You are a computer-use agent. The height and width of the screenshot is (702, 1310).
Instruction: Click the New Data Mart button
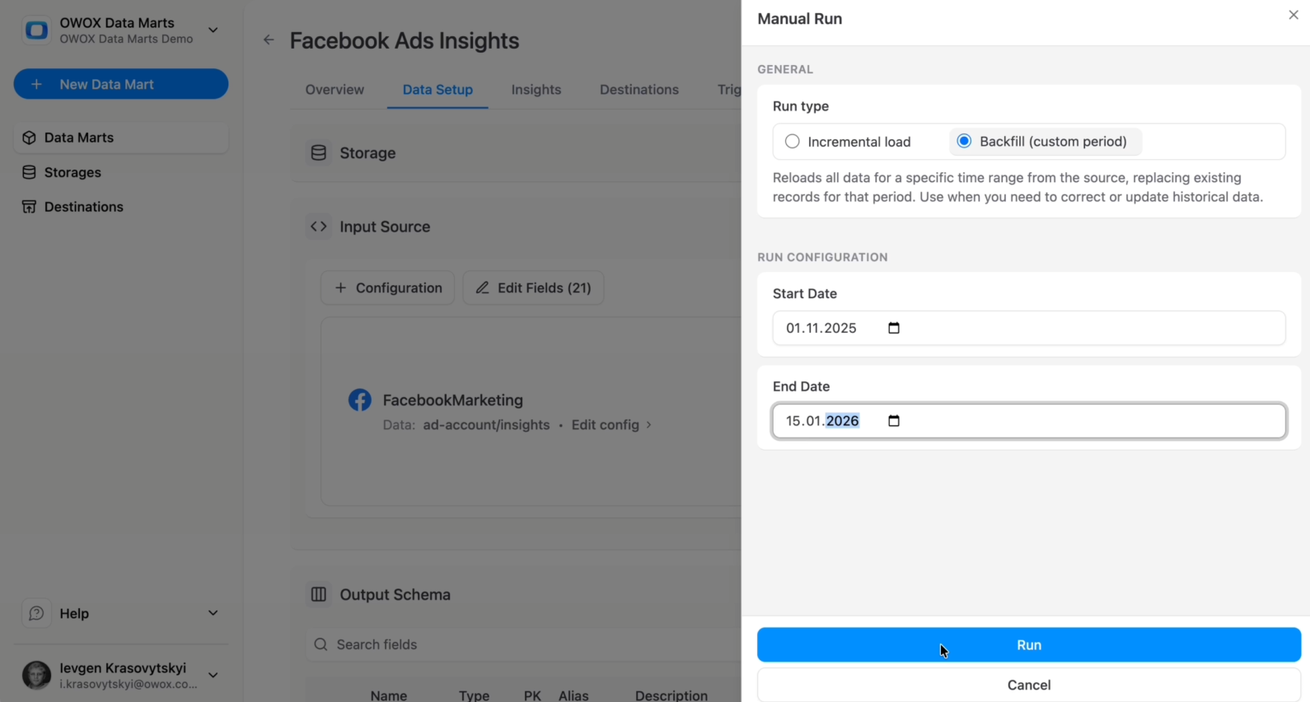click(121, 84)
